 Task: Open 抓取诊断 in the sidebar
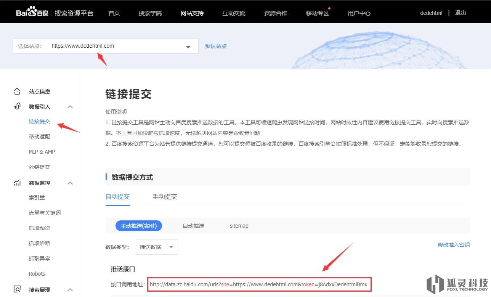[40, 243]
